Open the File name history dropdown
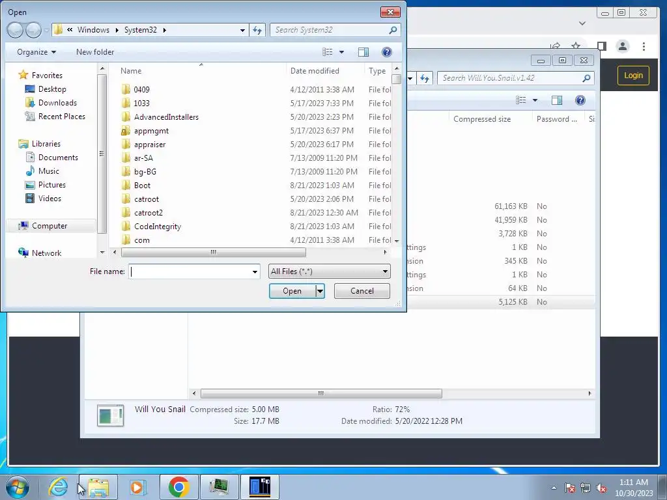The width and height of the screenshot is (667, 500). coord(255,271)
